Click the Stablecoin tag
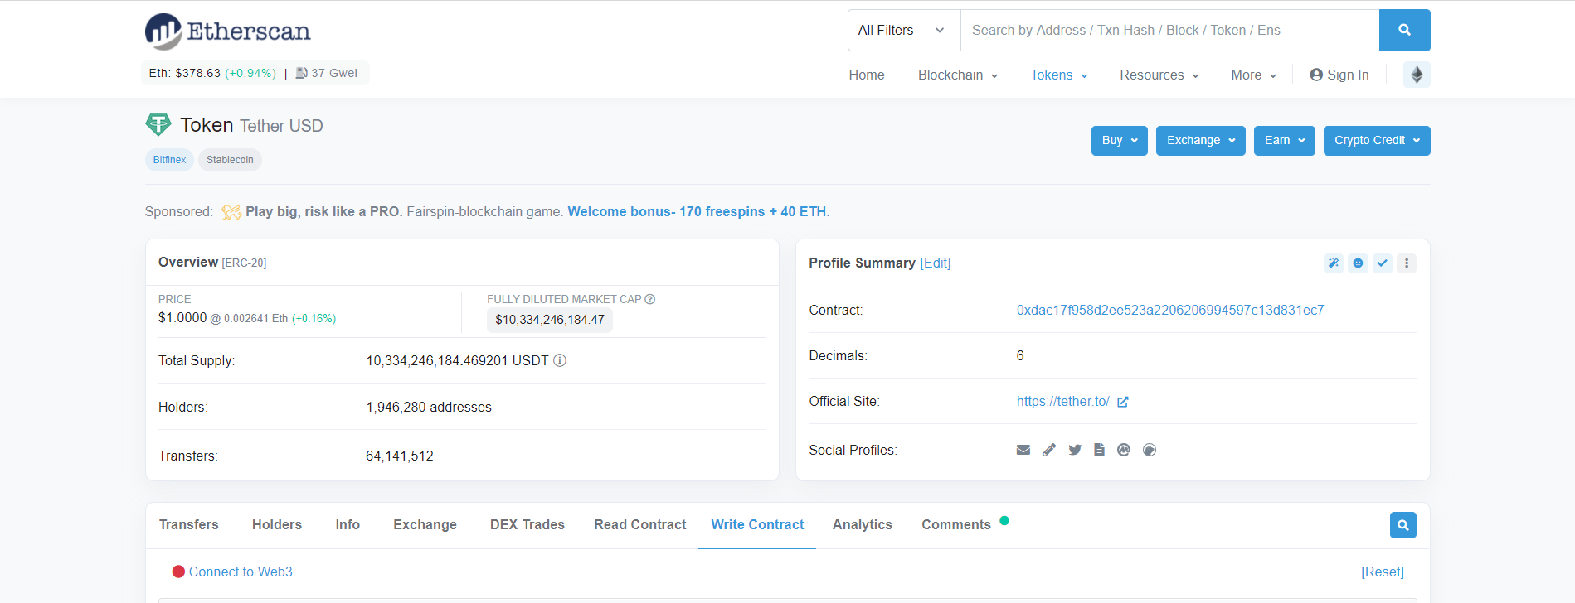Viewport: 1575px width, 603px height. coord(230,160)
